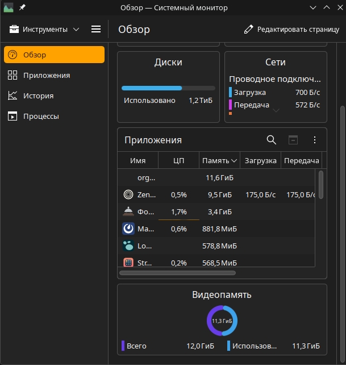Go to the Процессы page
The height and width of the screenshot is (365, 346).
tap(54, 116)
